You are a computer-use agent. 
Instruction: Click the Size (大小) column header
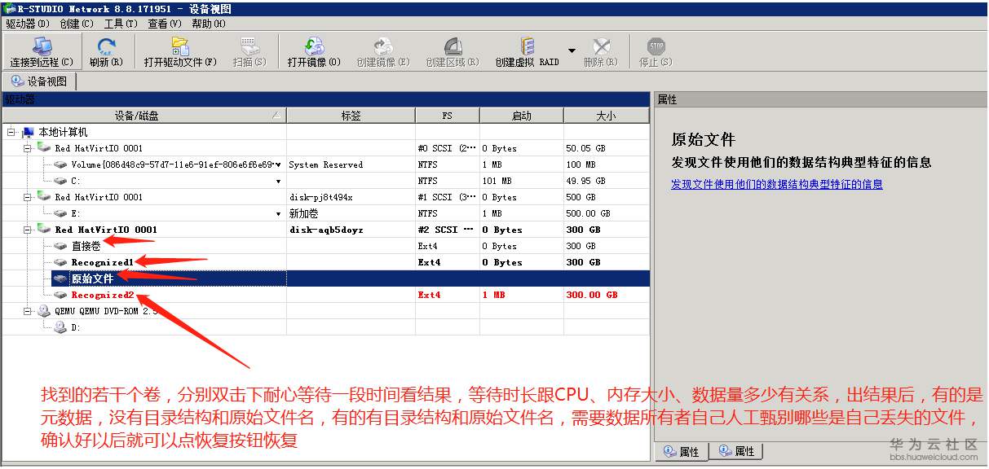606,116
